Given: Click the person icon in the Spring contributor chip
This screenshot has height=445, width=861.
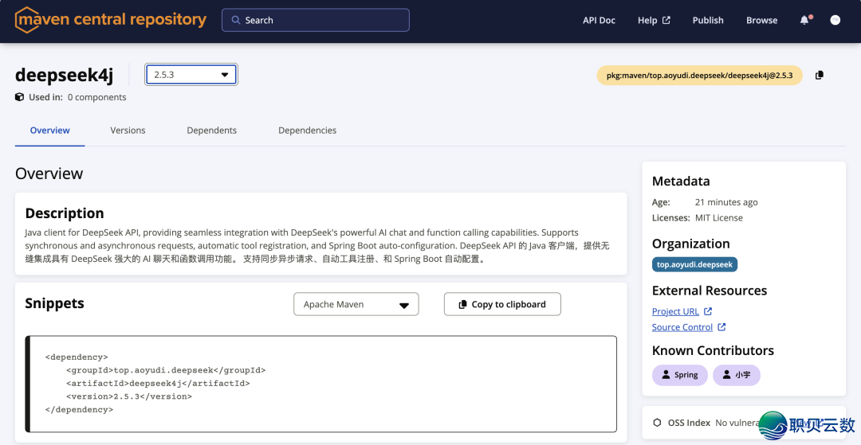Looking at the screenshot, I should pyautogui.click(x=666, y=375).
